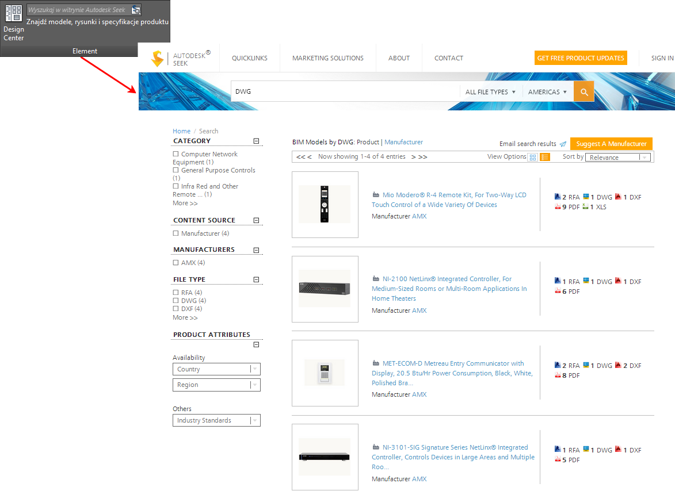675x491 pixels.
Task: Open Marketing Solutions menu item
Action: coord(328,58)
